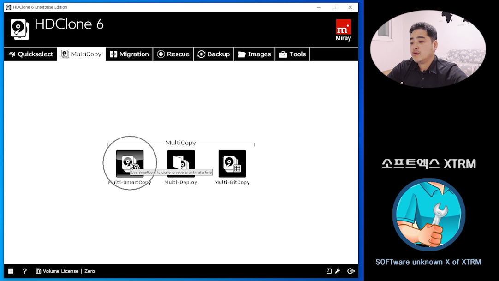Maximize the HDClone 6 window
The image size is (499, 281).
334,7
